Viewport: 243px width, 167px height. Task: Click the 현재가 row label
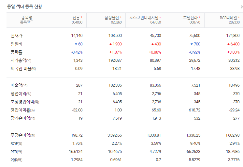[x=16, y=36]
